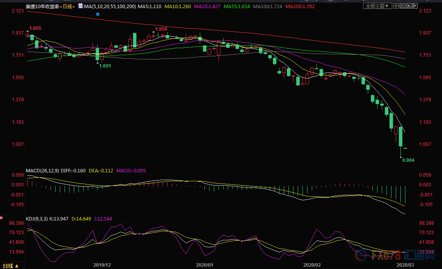Open KDJ(9,3,3) indicator settings

pos(37,219)
